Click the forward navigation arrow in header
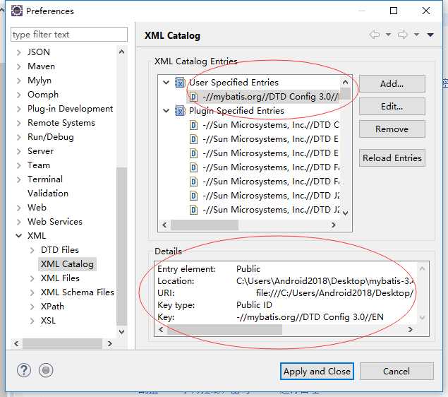Screen dimensions: 448x397 pos(403,35)
